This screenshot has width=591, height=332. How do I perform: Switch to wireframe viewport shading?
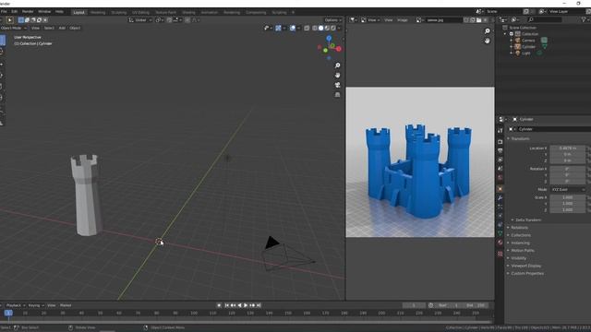pyautogui.click(x=315, y=28)
